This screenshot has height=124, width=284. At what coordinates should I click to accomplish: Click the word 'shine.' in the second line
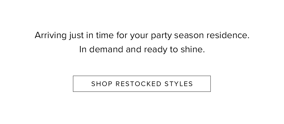click(x=193, y=49)
